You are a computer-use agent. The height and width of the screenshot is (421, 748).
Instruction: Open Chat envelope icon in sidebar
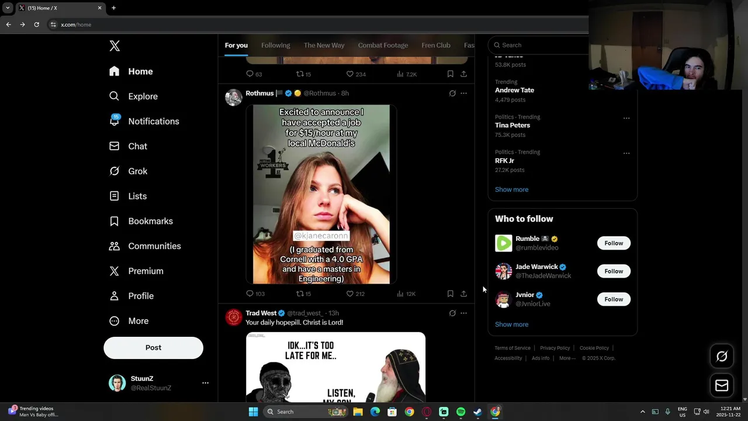point(115,146)
